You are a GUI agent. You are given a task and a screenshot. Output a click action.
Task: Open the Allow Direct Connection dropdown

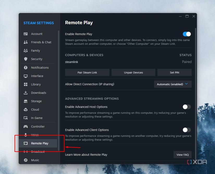tap(173, 84)
